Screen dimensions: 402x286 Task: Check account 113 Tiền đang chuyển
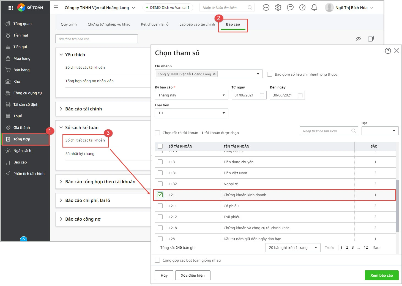click(x=160, y=162)
